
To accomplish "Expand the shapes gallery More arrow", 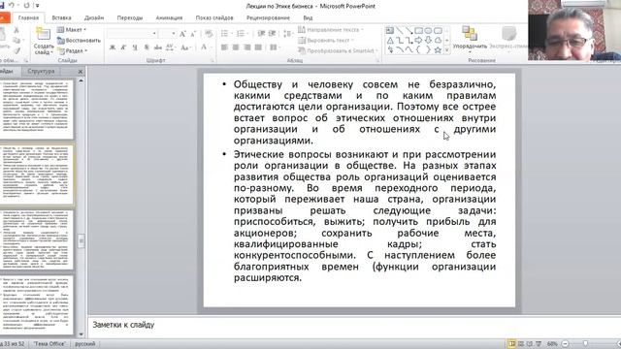I will tap(447, 50).
